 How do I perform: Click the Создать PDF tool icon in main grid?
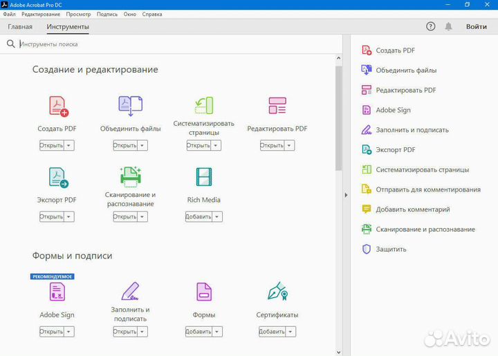pyautogui.click(x=59, y=106)
